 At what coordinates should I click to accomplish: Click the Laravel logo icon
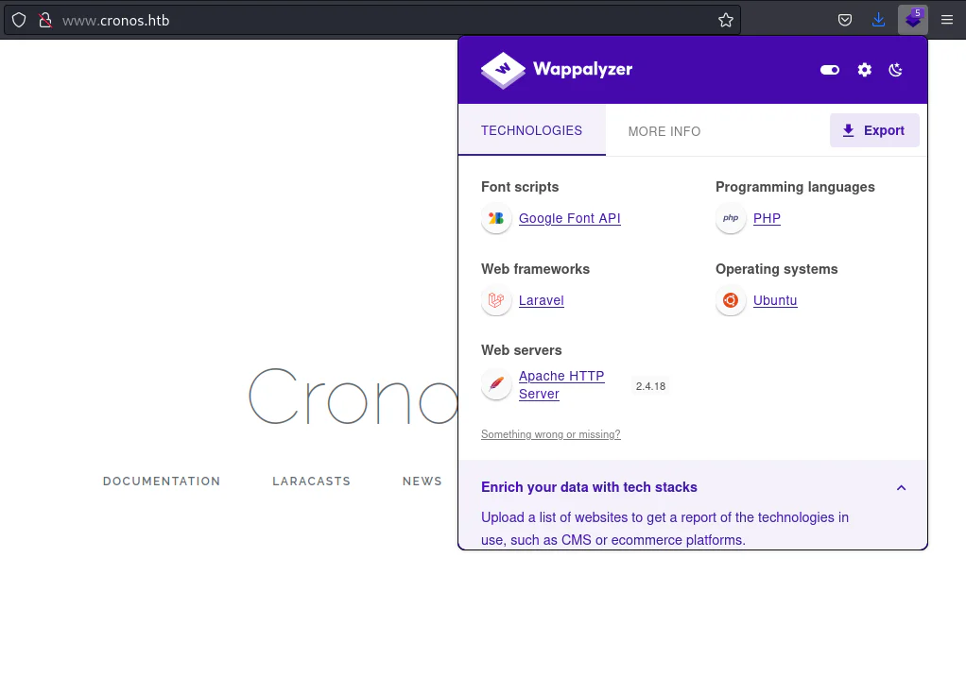pyautogui.click(x=496, y=300)
